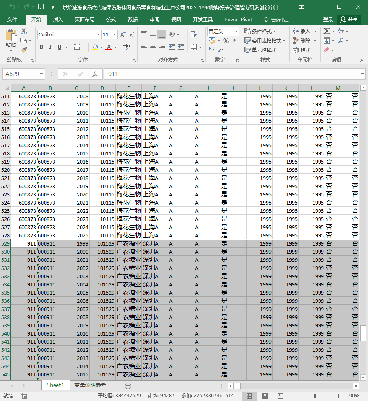Click the Merge and Center icon
The width and height of the screenshot is (368, 401).
(194, 47)
